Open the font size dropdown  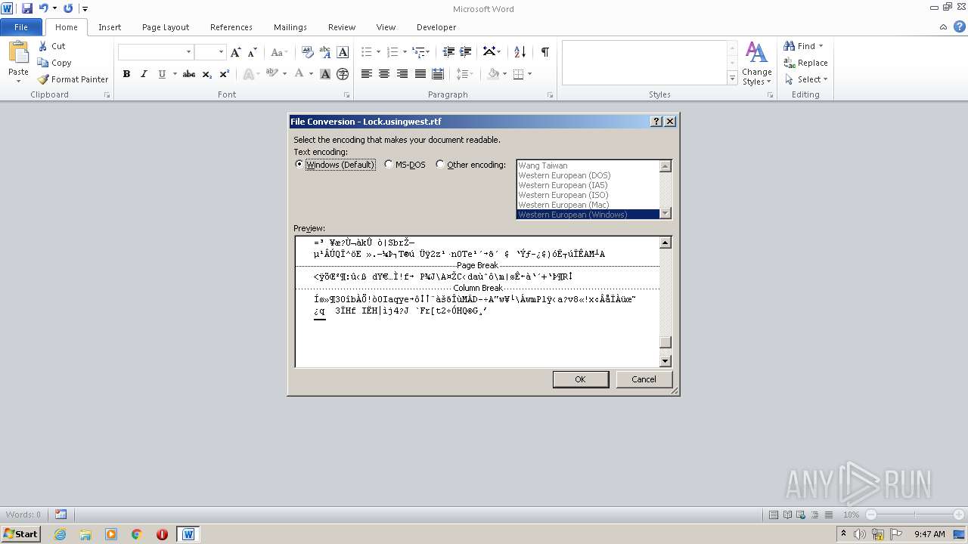click(x=221, y=52)
